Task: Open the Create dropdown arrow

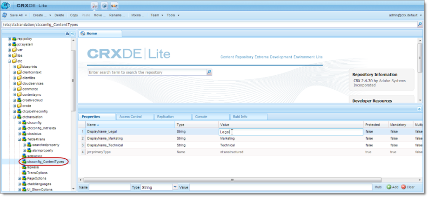Action: tap(50, 15)
